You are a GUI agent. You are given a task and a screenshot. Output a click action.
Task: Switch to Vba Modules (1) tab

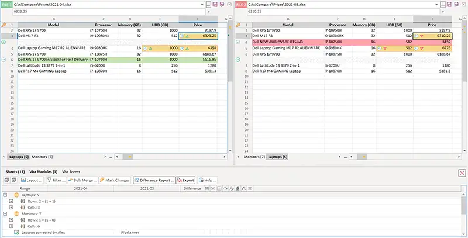[x=43, y=172]
